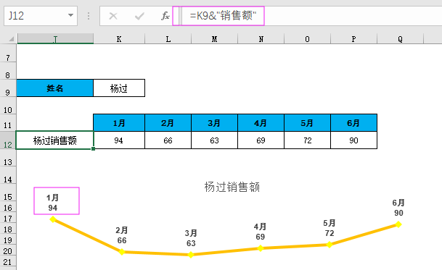Click the 6月 table header cell
Image resolution: width=442 pixels, height=270 pixels.
[x=353, y=123]
